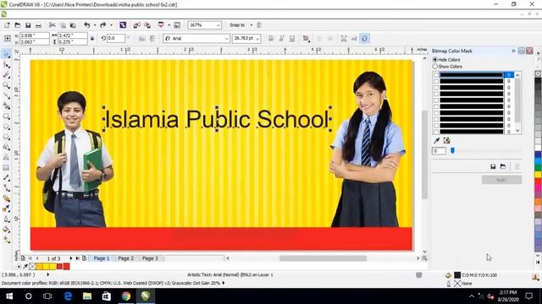Open the font size dropdown
Image resolution: width=542 pixels, height=304 pixels.
pyautogui.click(x=257, y=39)
